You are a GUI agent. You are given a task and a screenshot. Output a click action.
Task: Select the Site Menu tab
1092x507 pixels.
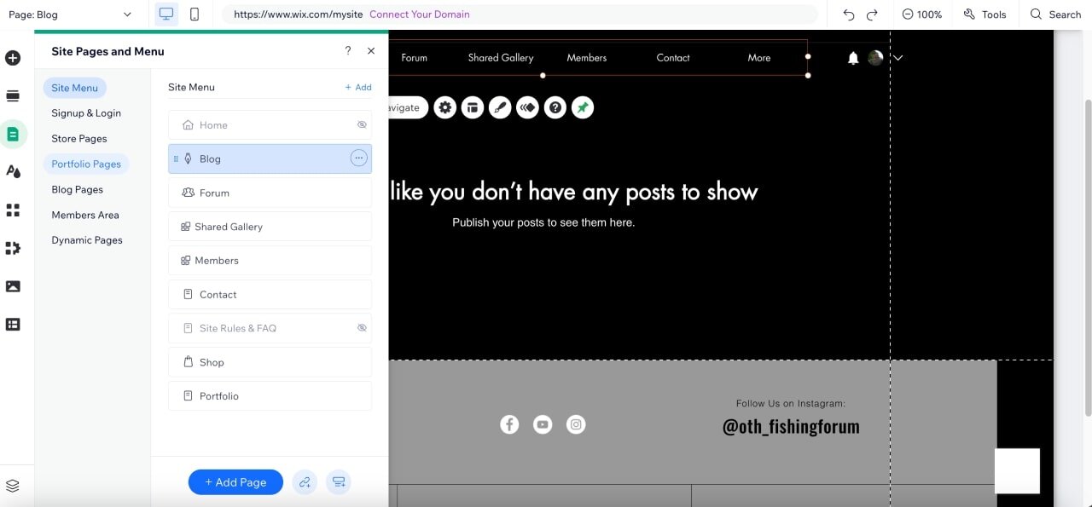pos(74,88)
